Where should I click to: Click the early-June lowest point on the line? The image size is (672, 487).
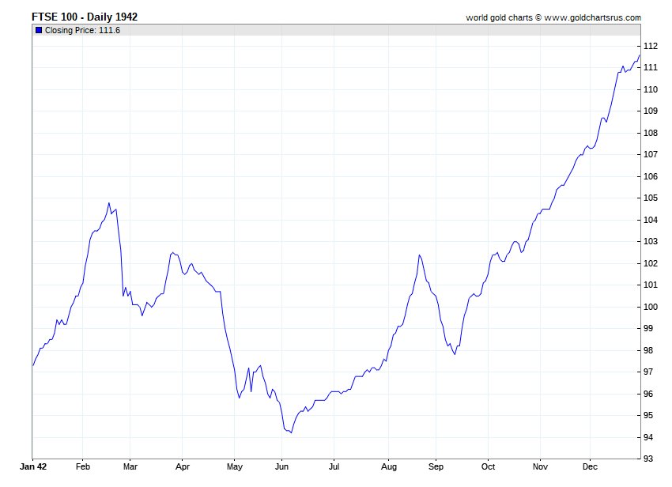pyautogui.click(x=291, y=432)
